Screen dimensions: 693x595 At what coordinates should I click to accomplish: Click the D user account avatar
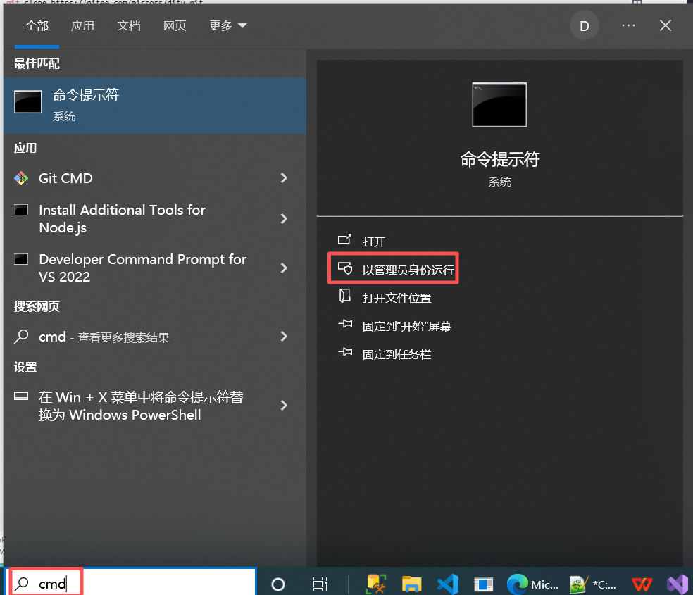pyautogui.click(x=585, y=25)
